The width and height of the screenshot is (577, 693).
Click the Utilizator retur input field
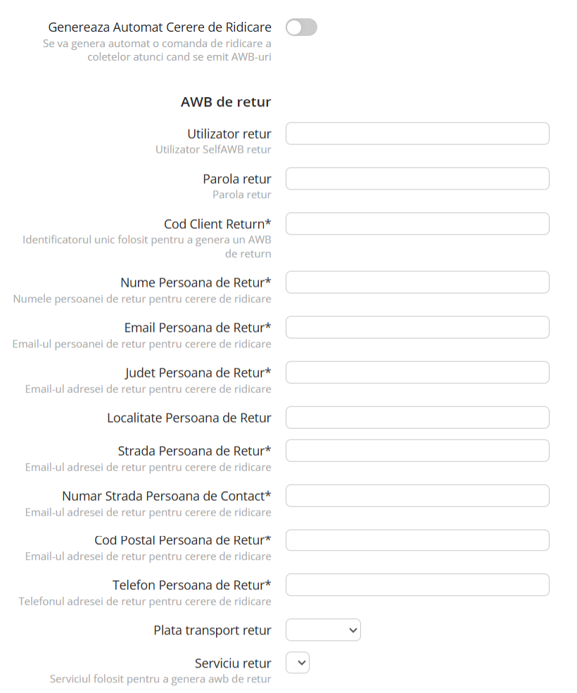point(417,133)
